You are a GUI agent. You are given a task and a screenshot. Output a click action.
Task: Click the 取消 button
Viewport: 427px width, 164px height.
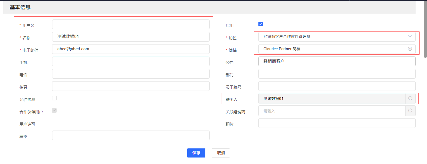pyautogui.click(x=221, y=153)
